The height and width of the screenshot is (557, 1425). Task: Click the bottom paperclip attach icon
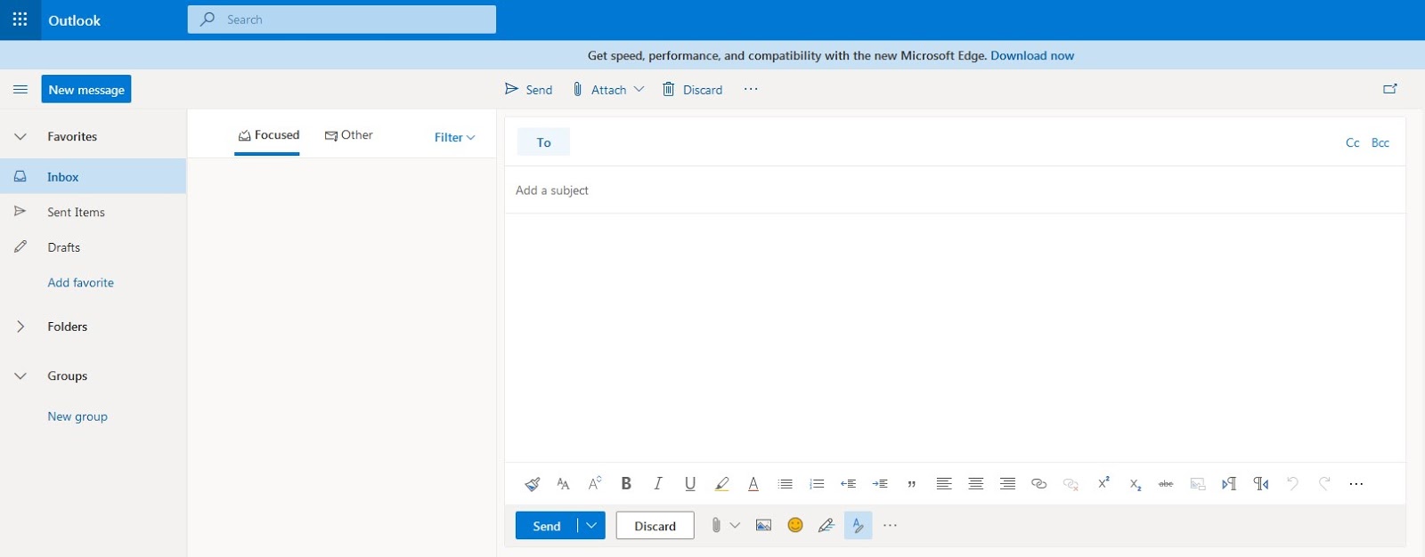[715, 526]
